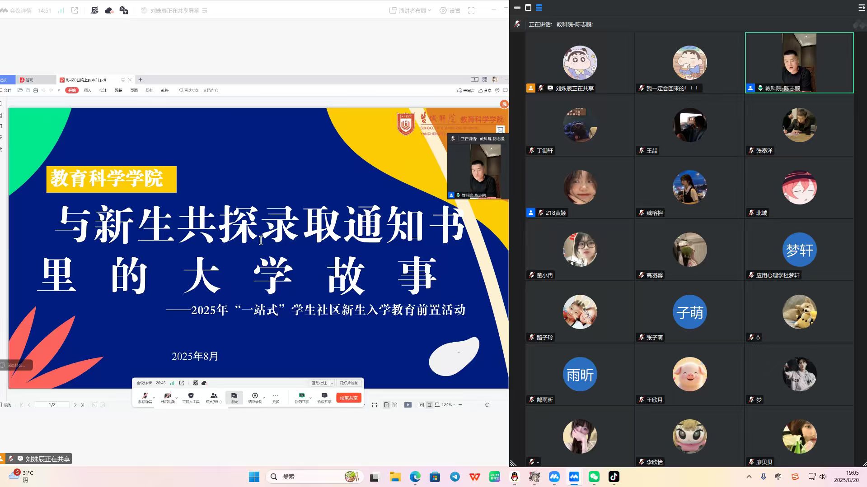This screenshot has width=867, height=487.
Task: Open WeChat from the taskbar
Action: [594, 477]
